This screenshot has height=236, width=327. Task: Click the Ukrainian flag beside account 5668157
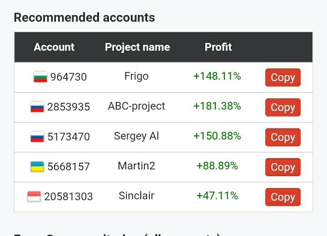point(37,167)
